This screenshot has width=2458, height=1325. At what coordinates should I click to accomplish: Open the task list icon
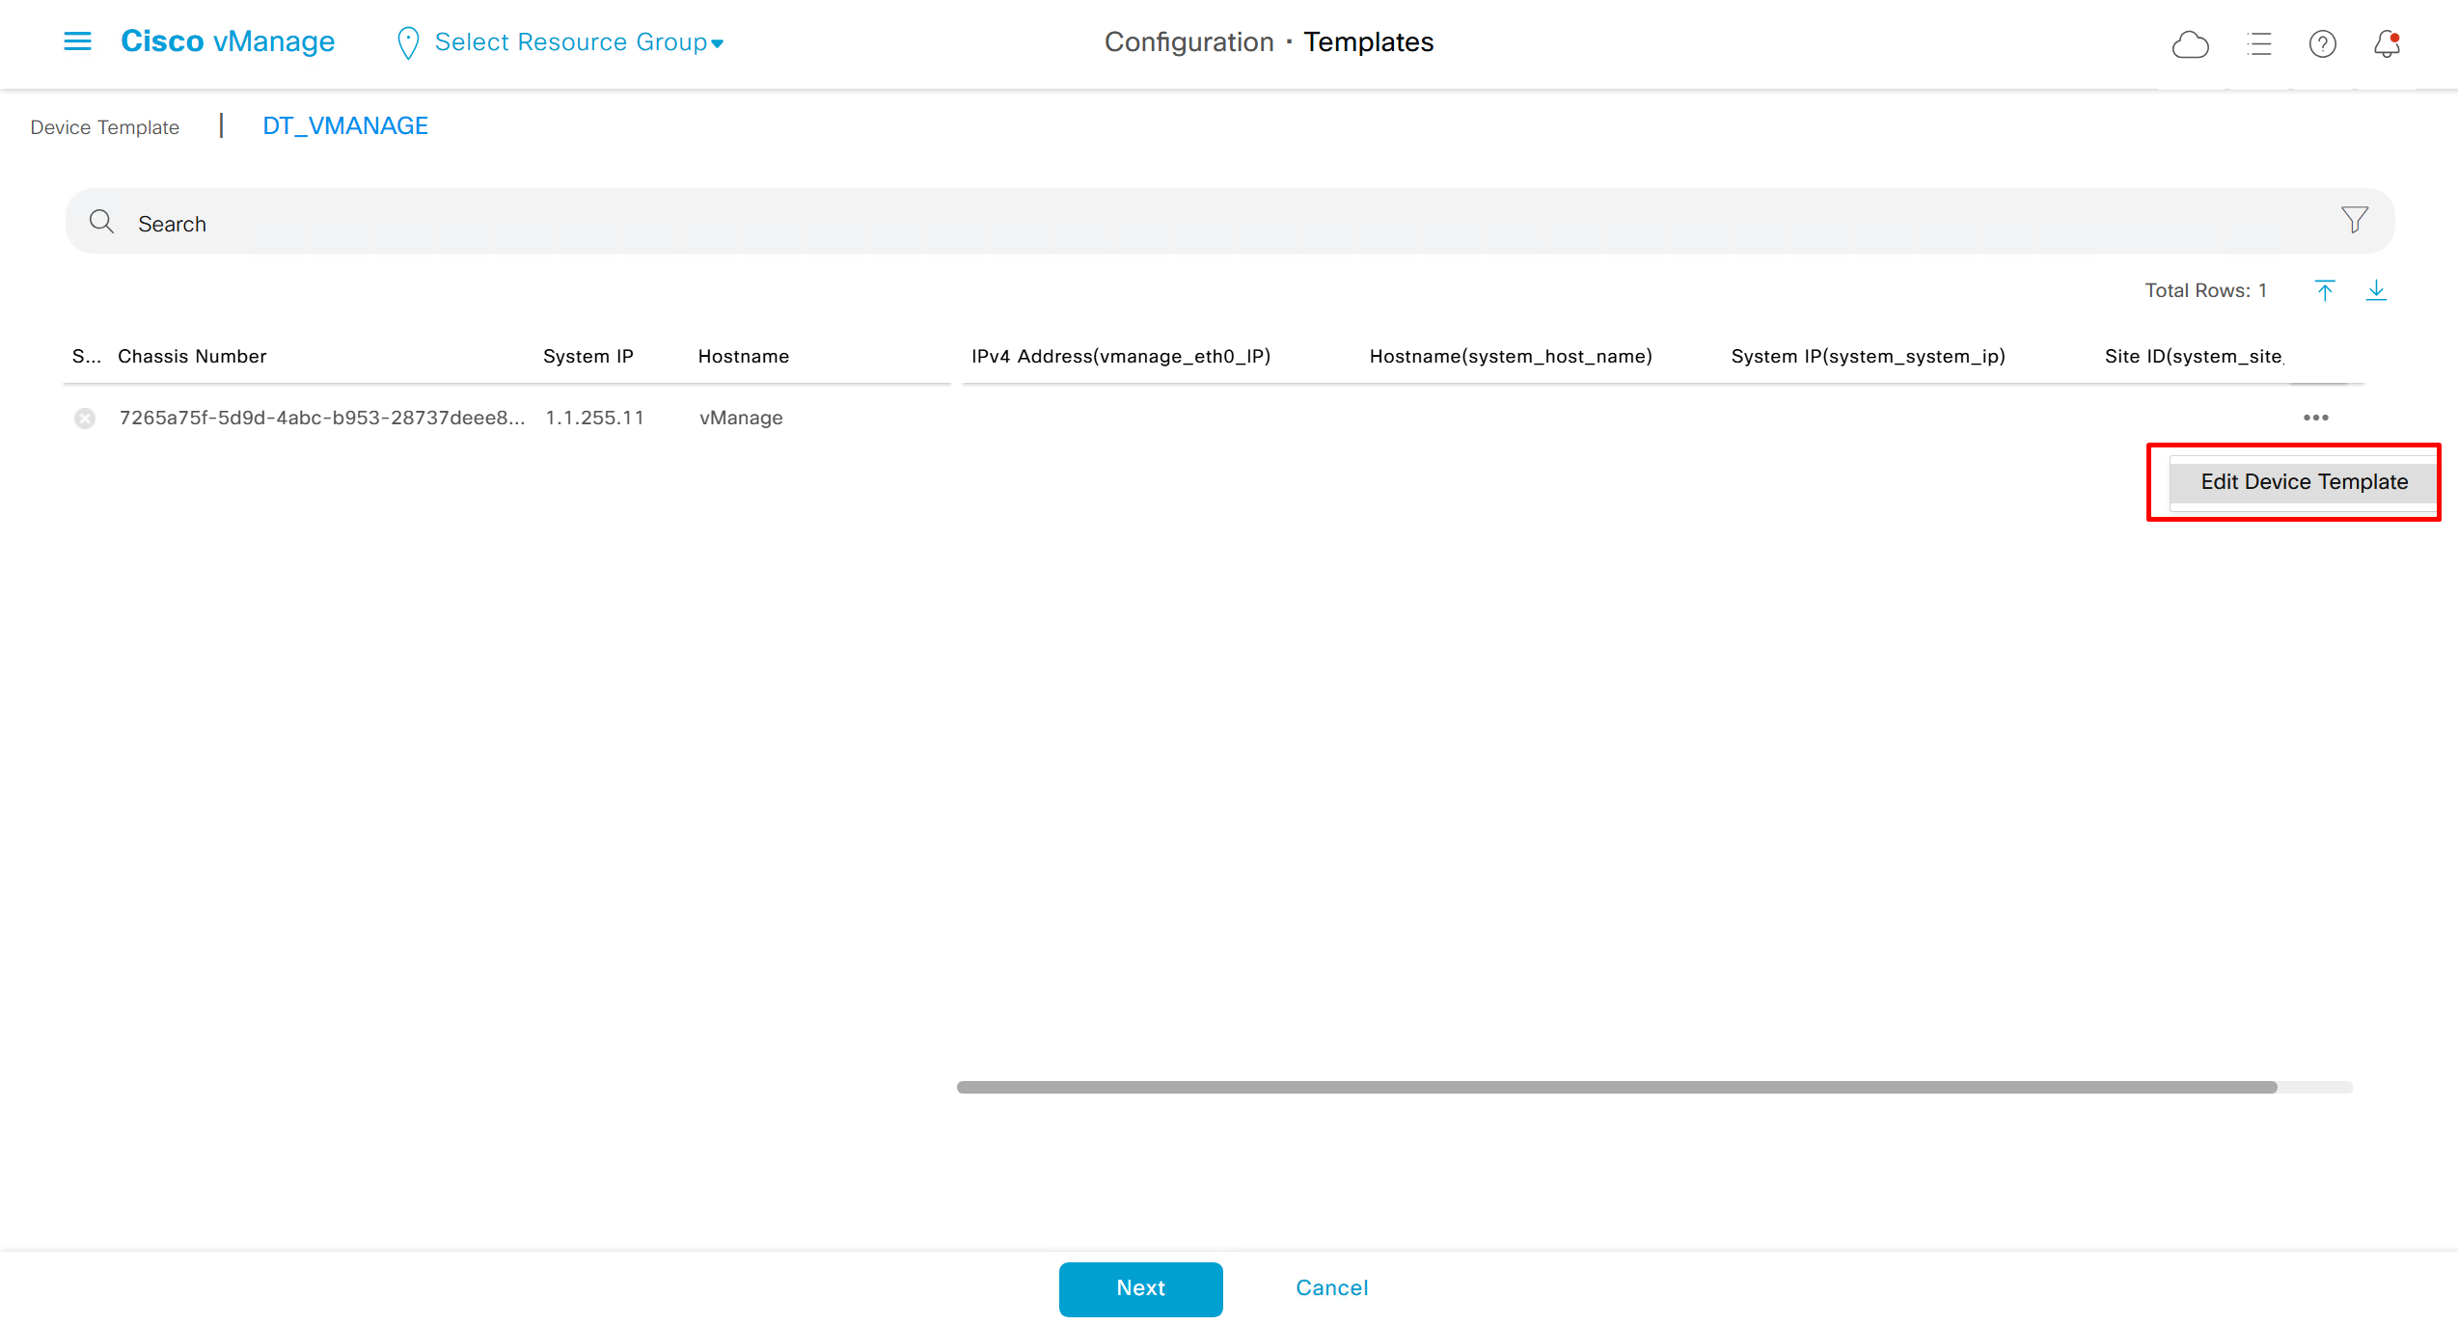[x=2258, y=44]
